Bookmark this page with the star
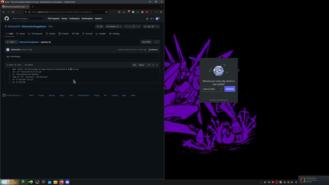This screenshot has height=185, width=329. click(106, 12)
